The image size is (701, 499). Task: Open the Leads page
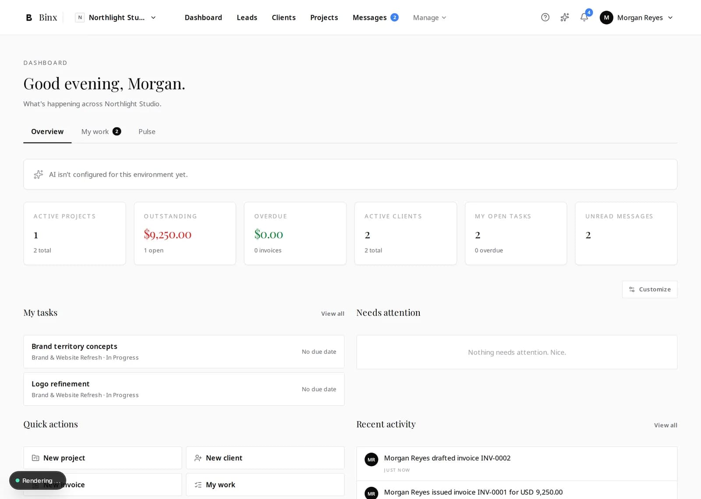click(x=247, y=18)
